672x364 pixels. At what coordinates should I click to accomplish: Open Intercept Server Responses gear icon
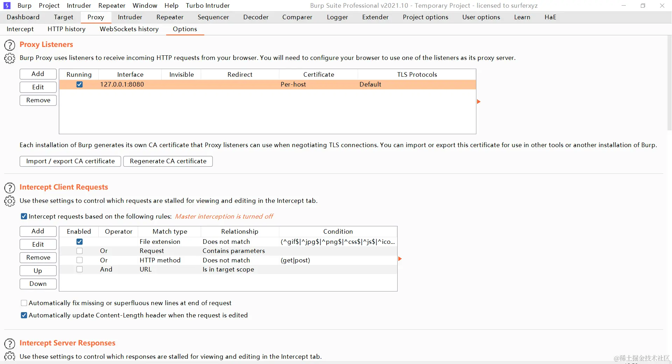click(x=9, y=357)
